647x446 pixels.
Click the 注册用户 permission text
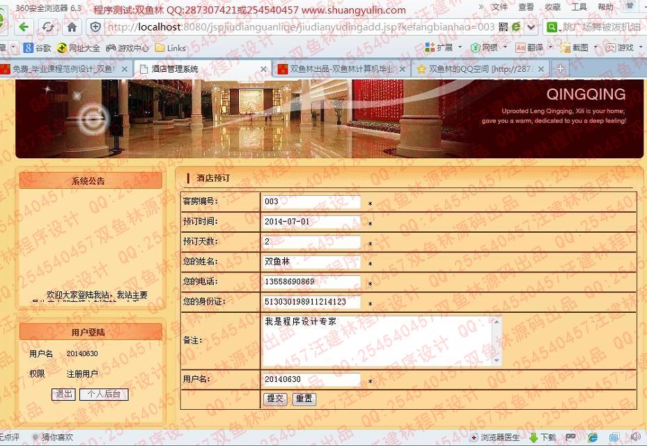click(x=82, y=374)
